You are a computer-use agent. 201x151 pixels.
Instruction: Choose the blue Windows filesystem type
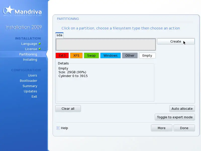pyautogui.click(x=111, y=55)
